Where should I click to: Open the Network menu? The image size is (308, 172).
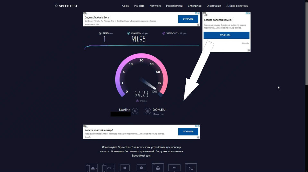155,6
